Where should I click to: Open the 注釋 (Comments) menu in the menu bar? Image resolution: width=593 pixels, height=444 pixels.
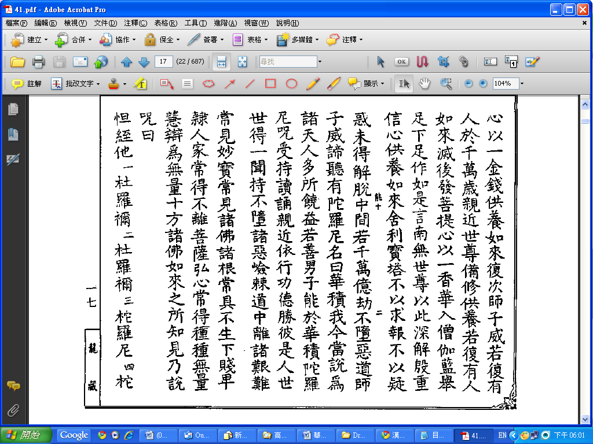click(135, 23)
